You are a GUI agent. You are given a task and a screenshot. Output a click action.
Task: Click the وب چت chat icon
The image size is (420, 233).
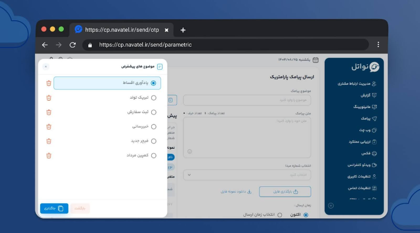pyautogui.click(x=374, y=130)
